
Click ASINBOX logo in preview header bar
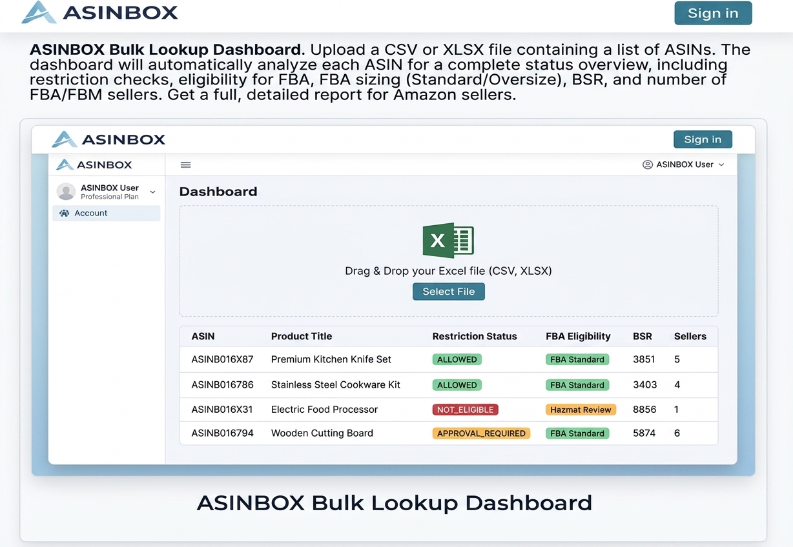pos(108,139)
